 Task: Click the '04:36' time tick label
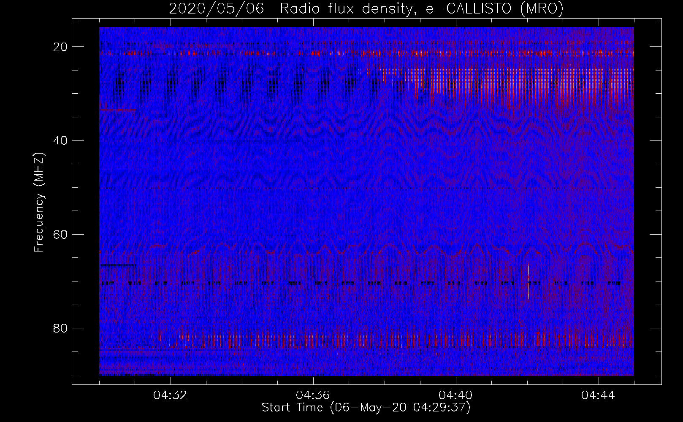[313, 395]
